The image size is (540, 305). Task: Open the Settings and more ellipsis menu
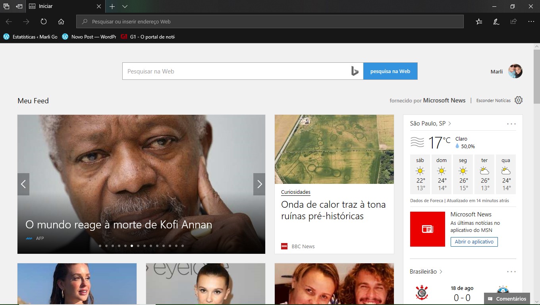click(x=531, y=21)
